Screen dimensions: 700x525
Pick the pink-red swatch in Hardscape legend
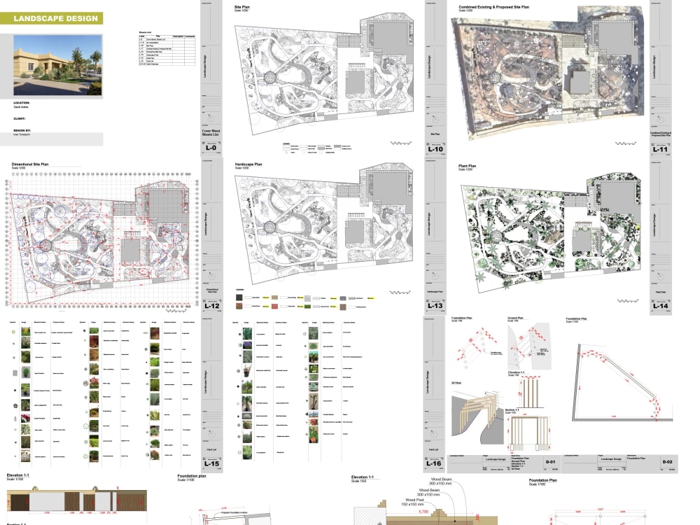tap(275, 307)
